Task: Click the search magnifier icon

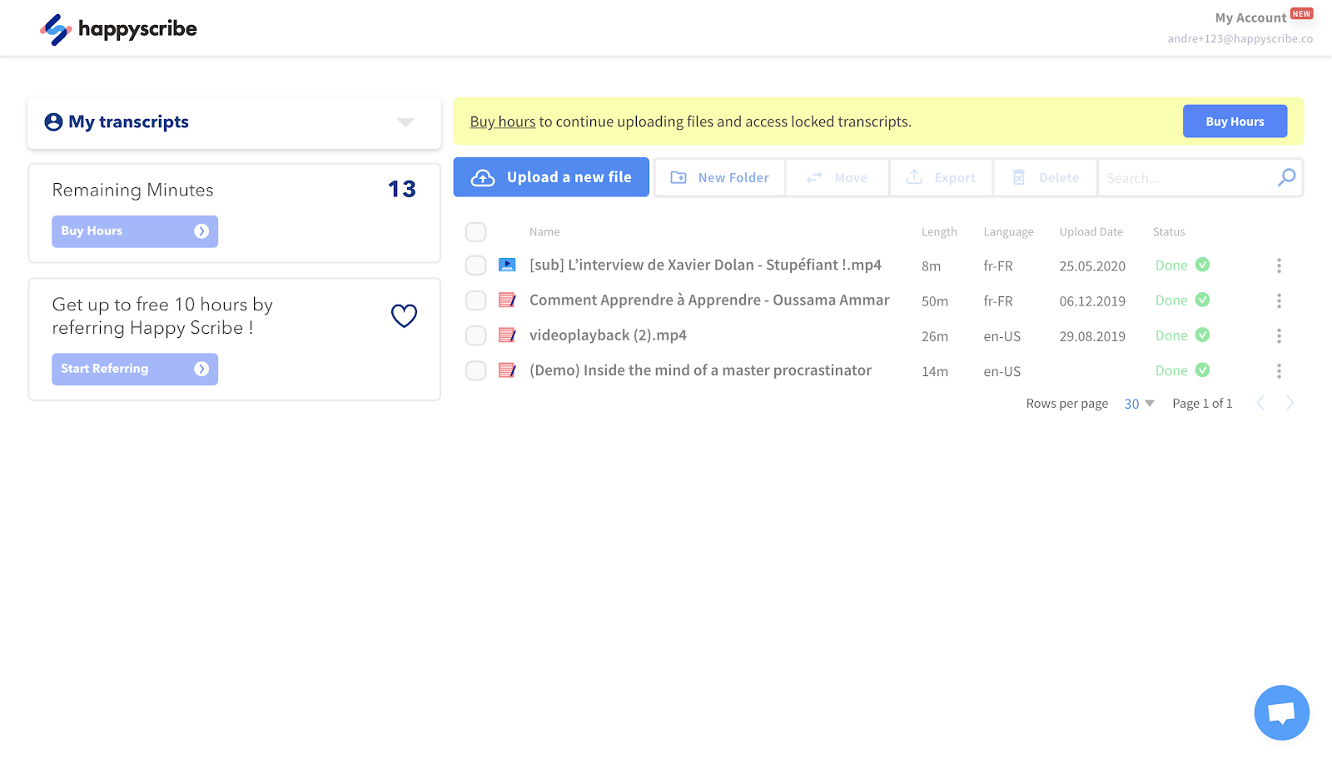Action: pyautogui.click(x=1286, y=177)
